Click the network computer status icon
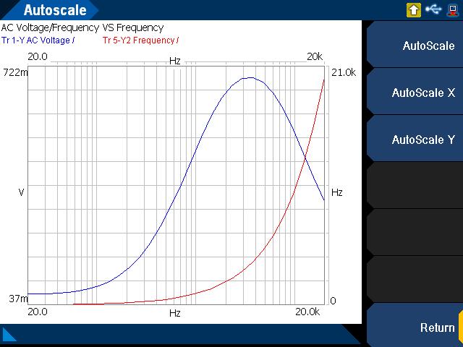 tap(453, 10)
